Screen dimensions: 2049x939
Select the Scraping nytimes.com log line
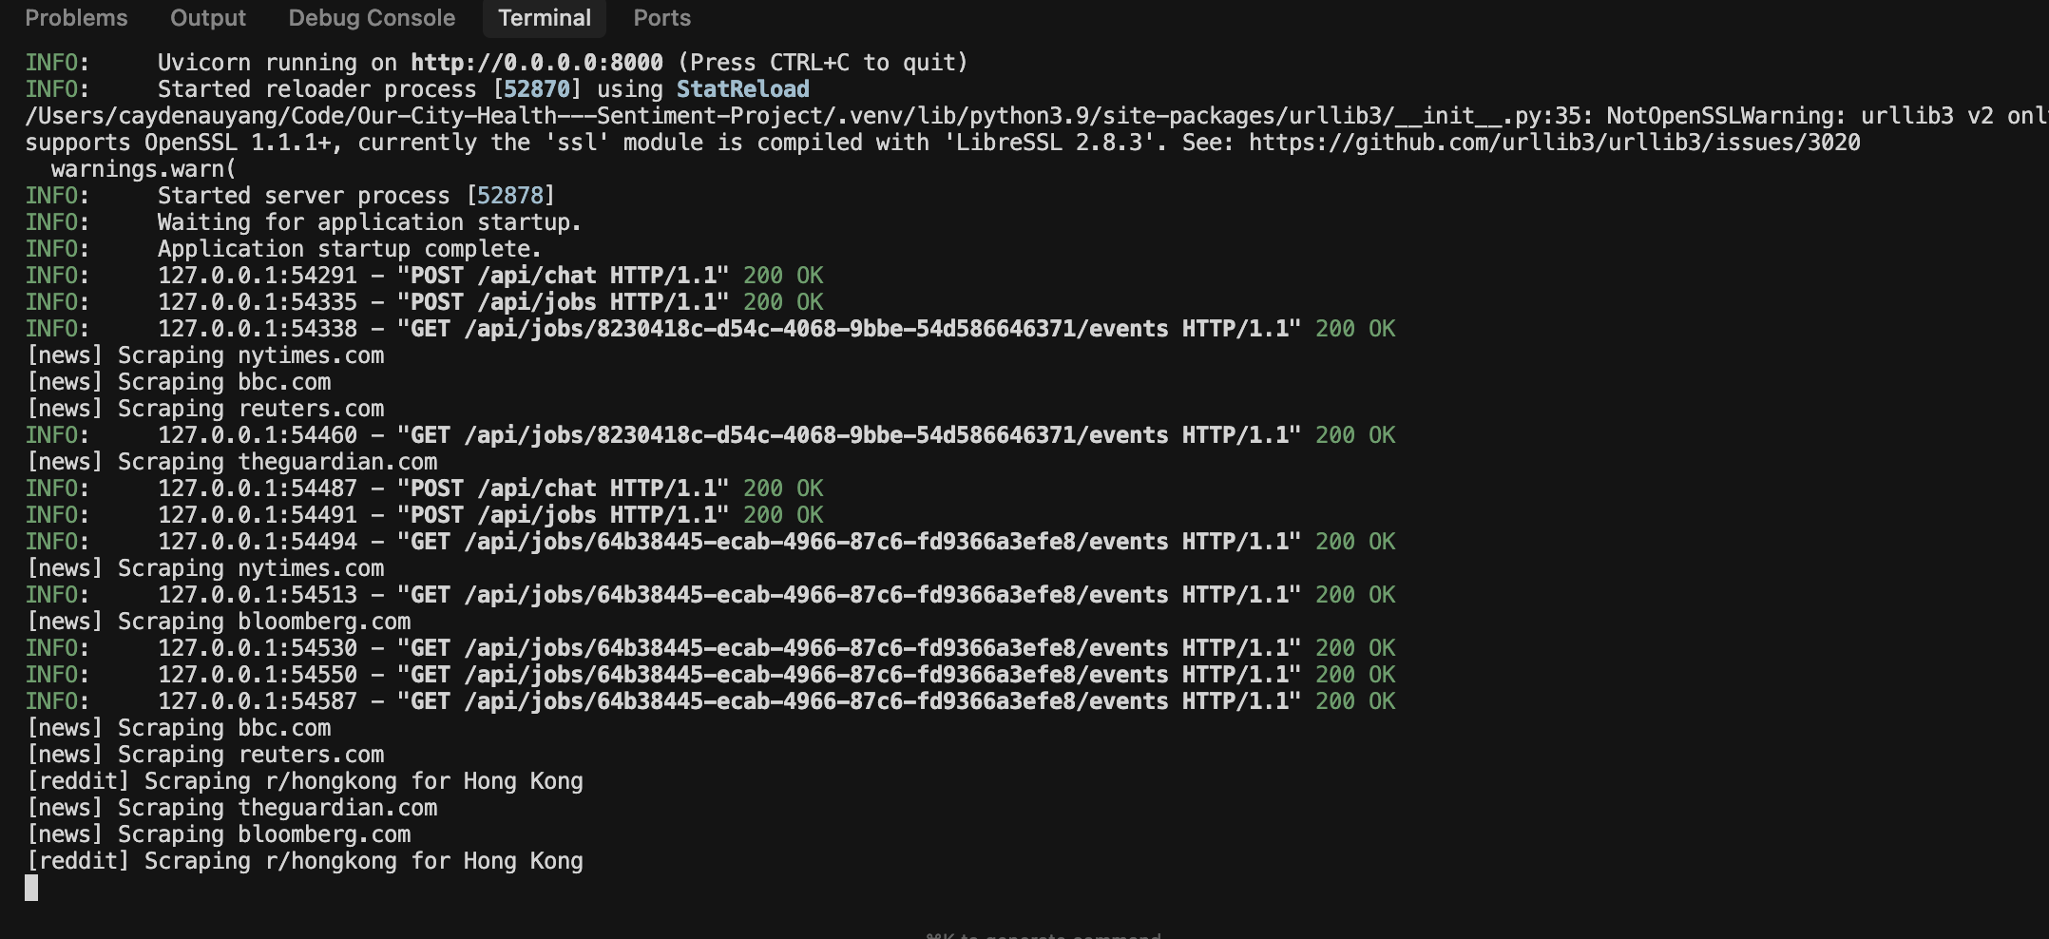click(205, 355)
